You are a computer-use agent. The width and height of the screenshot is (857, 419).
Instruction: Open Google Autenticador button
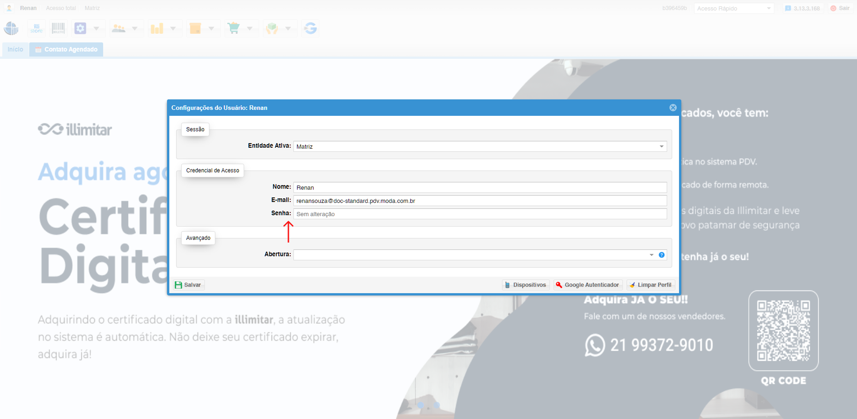588,285
